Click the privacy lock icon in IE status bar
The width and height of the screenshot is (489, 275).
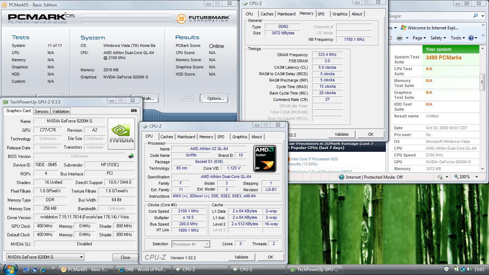(x=440, y=177)
